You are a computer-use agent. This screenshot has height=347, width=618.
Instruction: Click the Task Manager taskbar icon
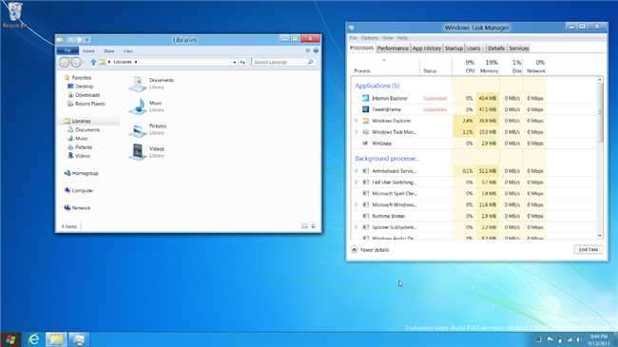[x=78, y=339]
